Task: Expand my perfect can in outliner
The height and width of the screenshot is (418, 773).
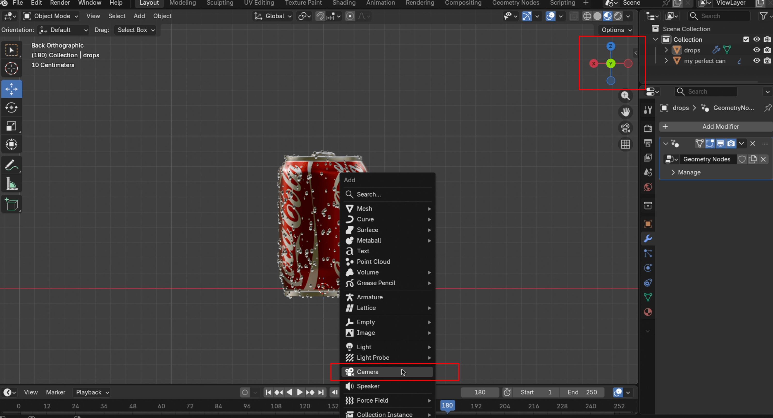Action: click(x=666, y=61)
